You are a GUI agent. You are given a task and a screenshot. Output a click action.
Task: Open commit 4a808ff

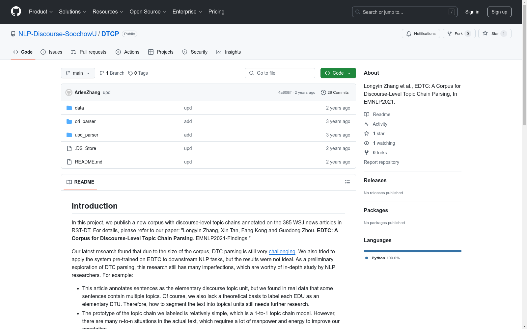[285, 92]
